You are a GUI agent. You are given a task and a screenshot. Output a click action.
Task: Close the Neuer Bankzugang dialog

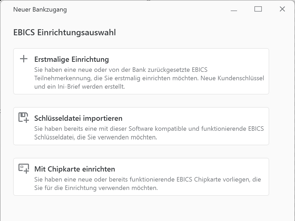click(x=282, y=9)
